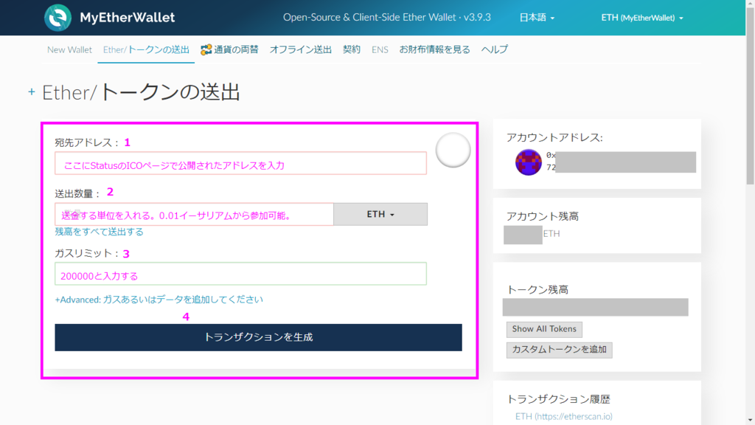Click the アカウント残高 heading
Viewport: 755px width, 425px height.
tap(542, 216)
